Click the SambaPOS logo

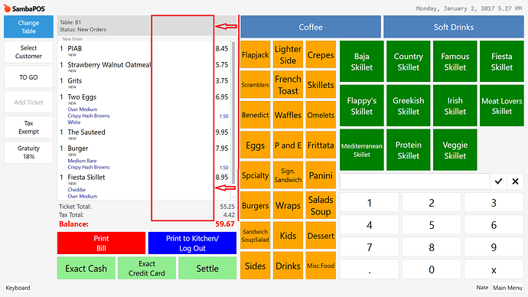[x=24, y=8]
